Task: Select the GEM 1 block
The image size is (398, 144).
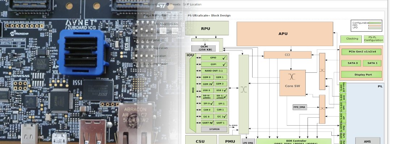Action: tap(221, 77)
